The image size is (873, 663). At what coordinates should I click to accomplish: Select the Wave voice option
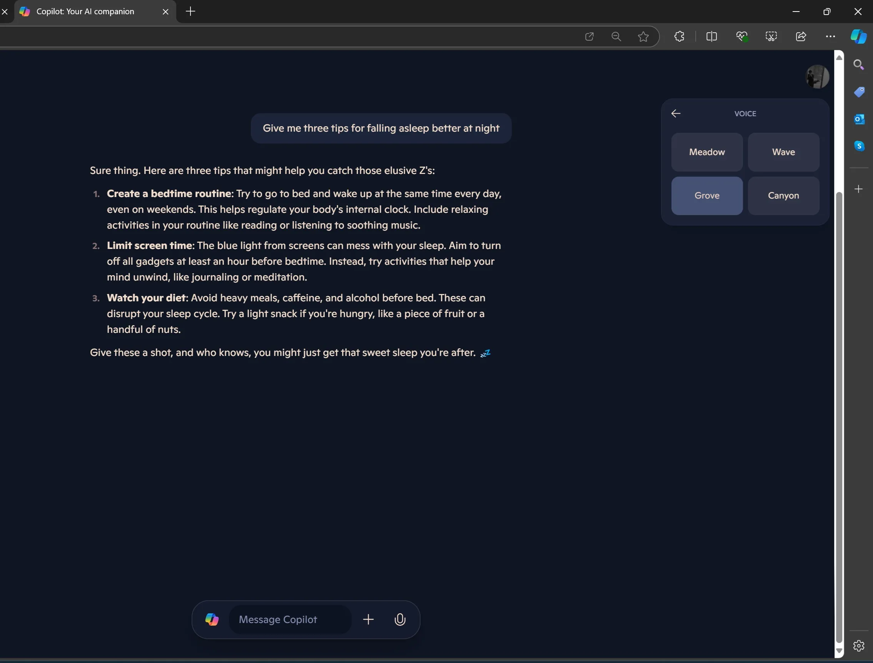pyautogui.click(x=783, y=152)
